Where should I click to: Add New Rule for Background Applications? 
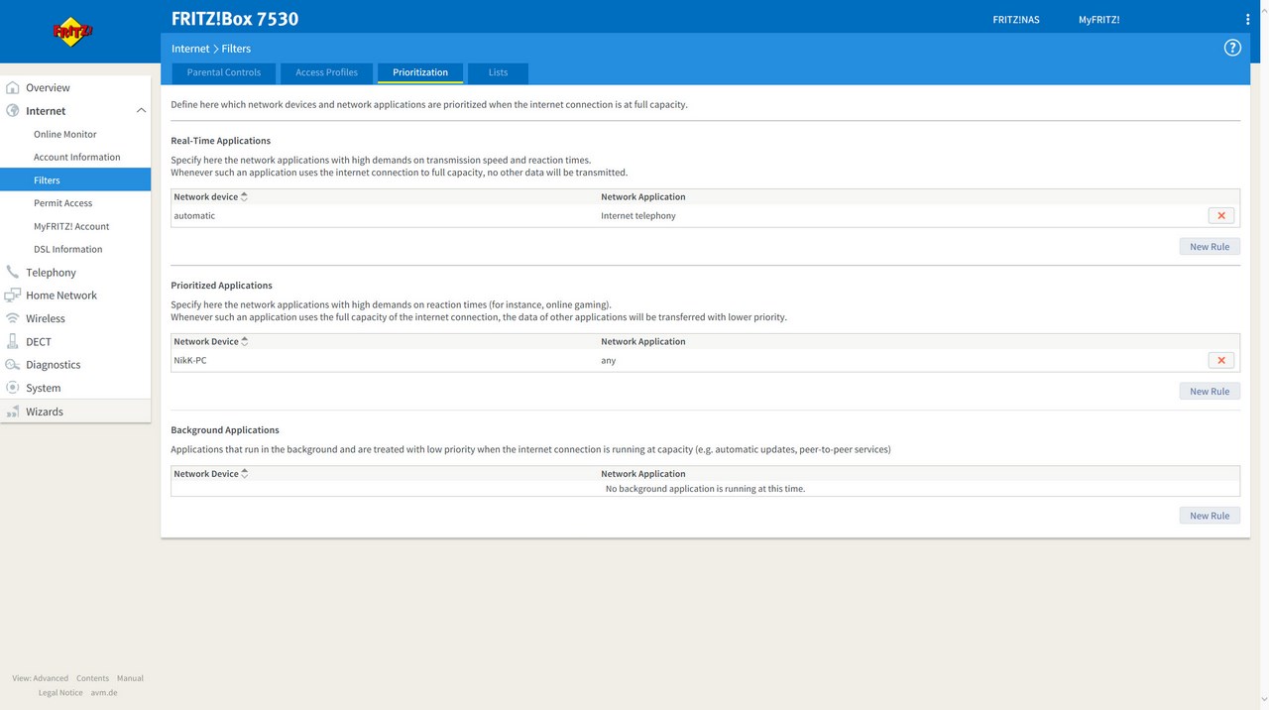(1210, 516)
